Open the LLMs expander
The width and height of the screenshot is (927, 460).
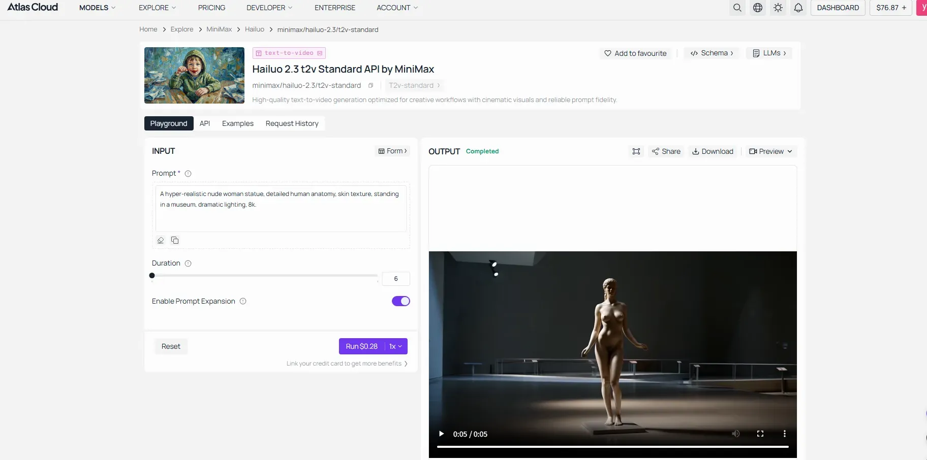(769, 53)
